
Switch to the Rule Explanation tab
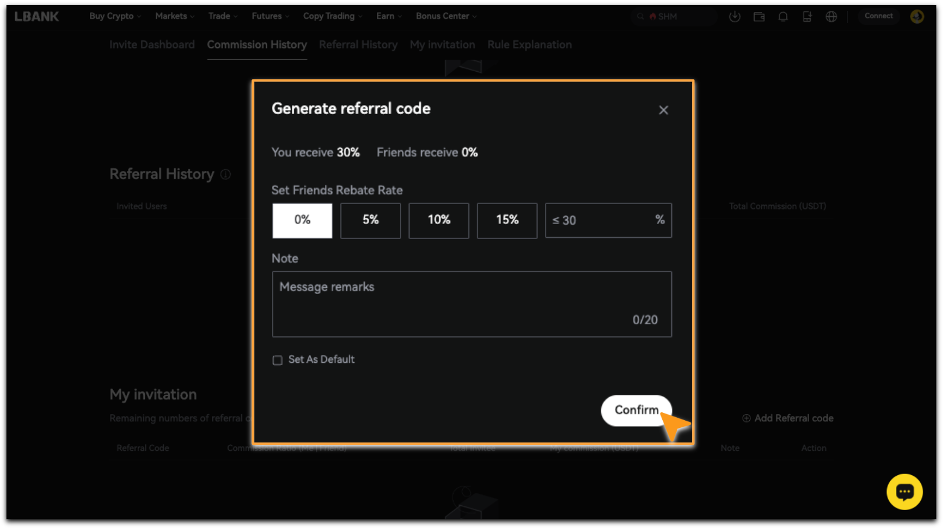pos(529,45)
